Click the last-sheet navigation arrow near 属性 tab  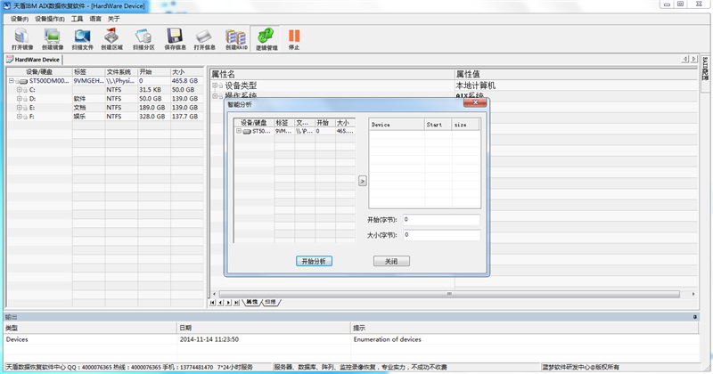[236, 303]
